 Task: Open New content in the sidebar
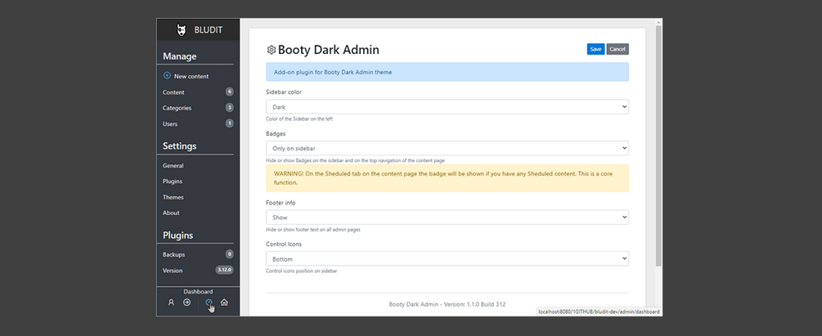tap(191, 76)
